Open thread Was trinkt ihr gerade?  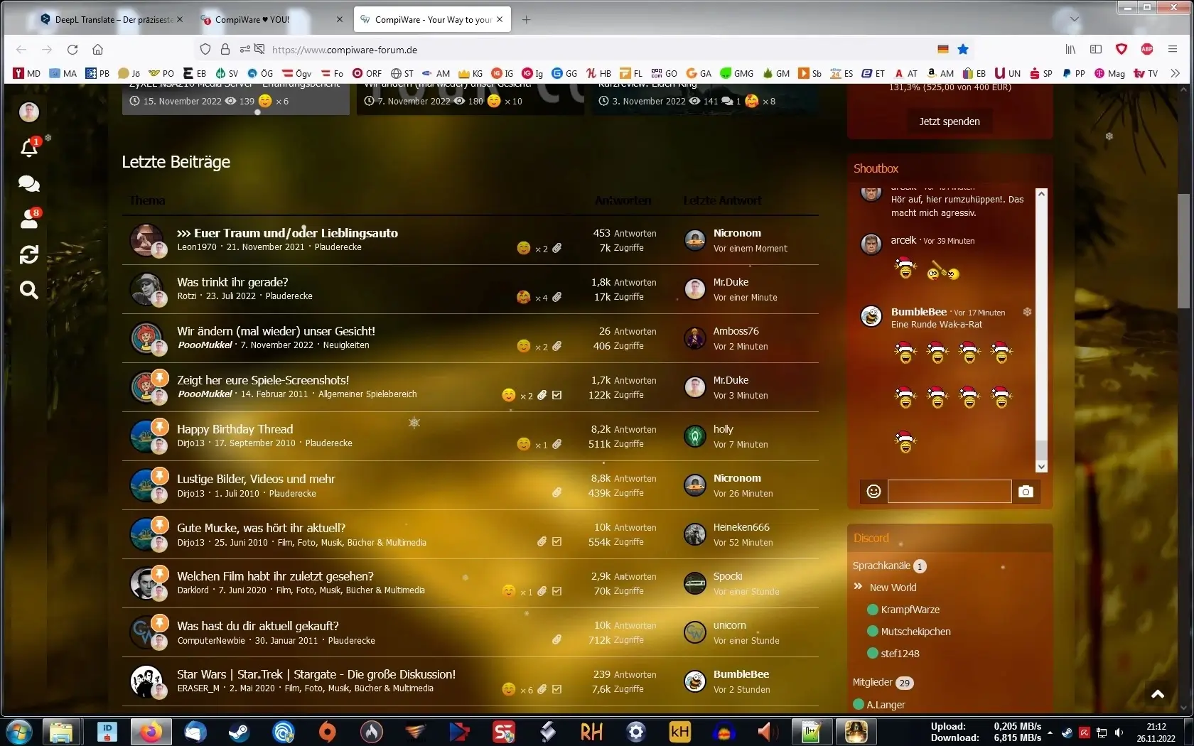tap(232, 282)
